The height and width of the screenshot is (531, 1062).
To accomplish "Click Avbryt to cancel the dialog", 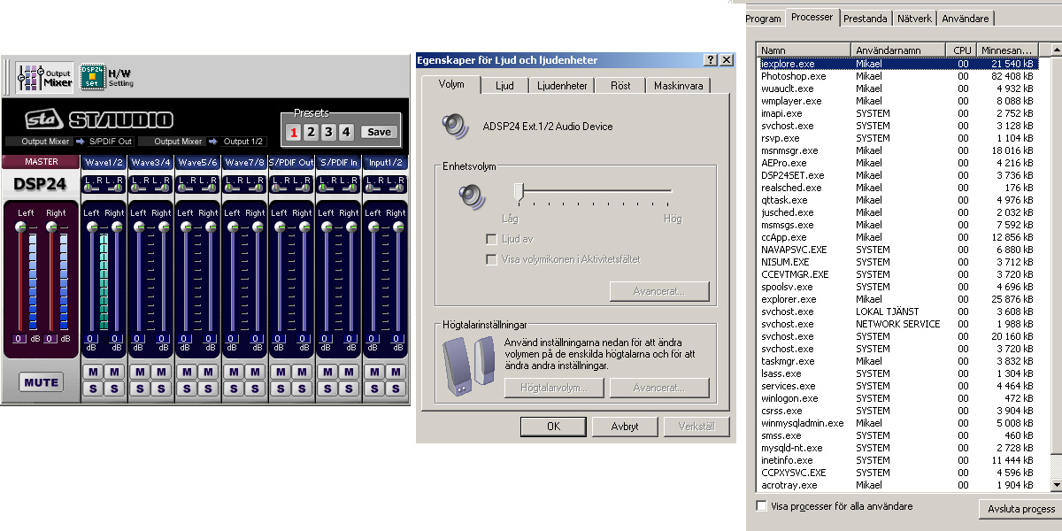I will pyautogui.click(x=625, y=426).
